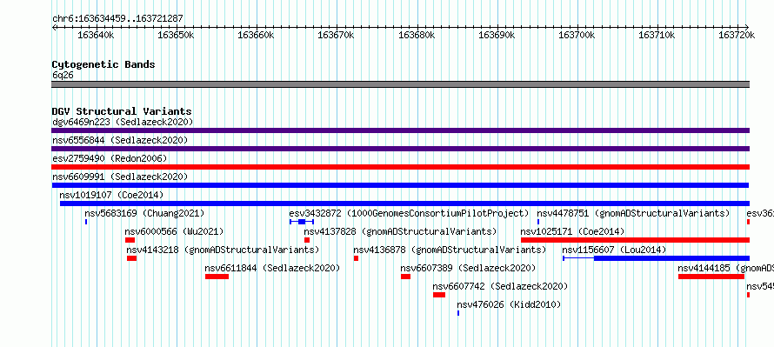Image resolution: width=774 pixels, height=347 pixels.
Task: Click the 163650k ruler tick label
Action: (177, 35)
